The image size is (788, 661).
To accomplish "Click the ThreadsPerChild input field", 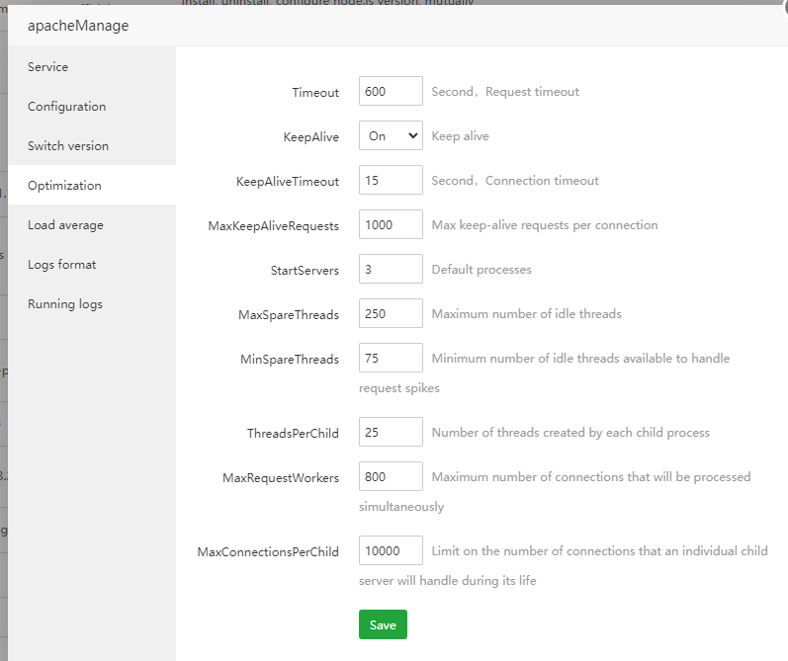I will click(391, 433).
